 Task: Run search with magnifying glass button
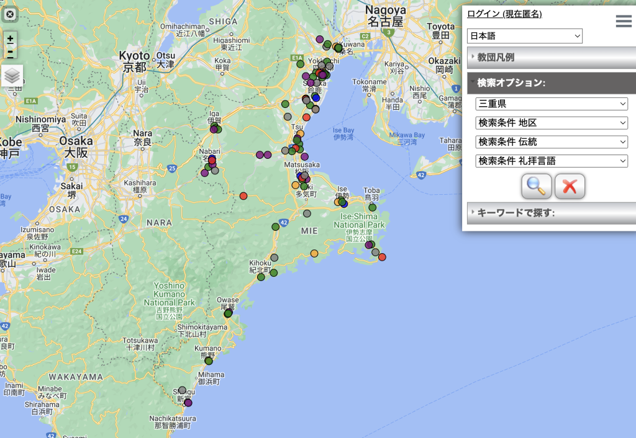tap(537, 186)
